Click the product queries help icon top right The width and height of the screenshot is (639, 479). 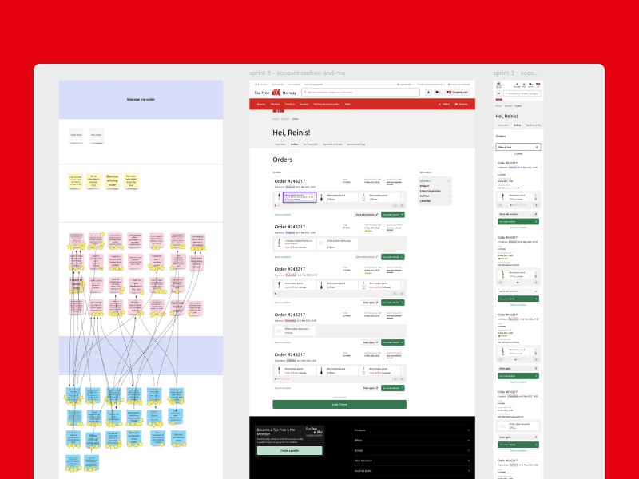(x=459, y=84)
